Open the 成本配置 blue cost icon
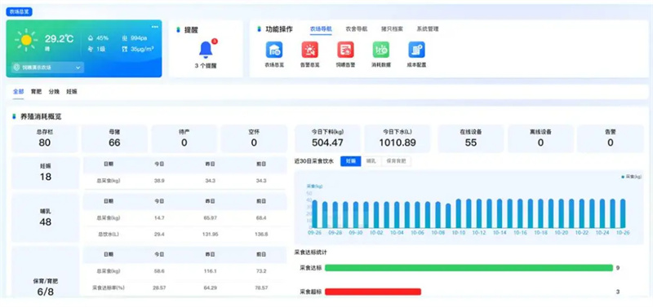653x307 pixels. pyautogui.click(x=416, y=50)
